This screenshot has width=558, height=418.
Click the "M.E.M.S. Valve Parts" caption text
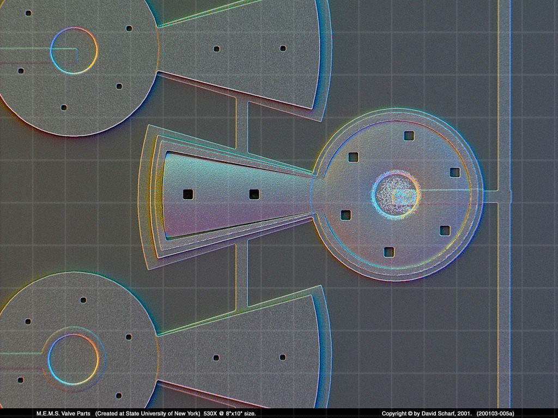click(63, 414)
